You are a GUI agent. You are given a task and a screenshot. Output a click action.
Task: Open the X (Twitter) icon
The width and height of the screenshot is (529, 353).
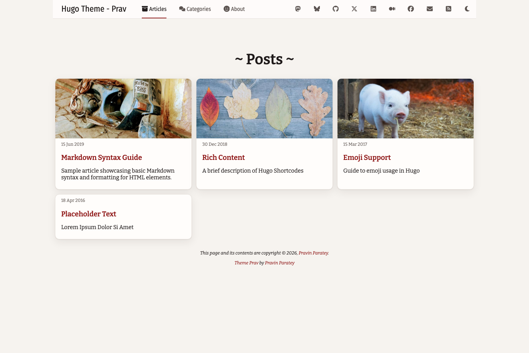click(x=354, y=9)
